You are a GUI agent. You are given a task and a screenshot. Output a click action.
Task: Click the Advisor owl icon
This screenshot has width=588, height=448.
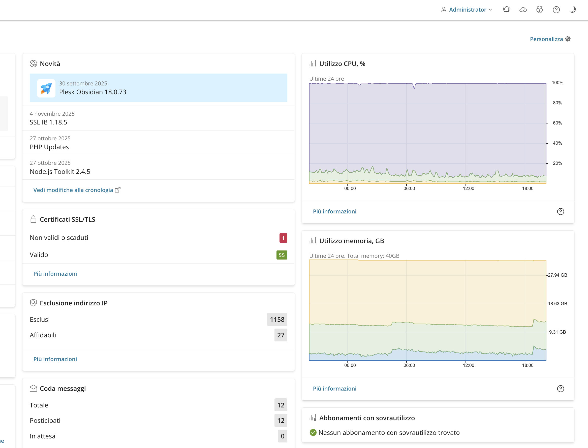pyautogui.click(x=539, y=10)
